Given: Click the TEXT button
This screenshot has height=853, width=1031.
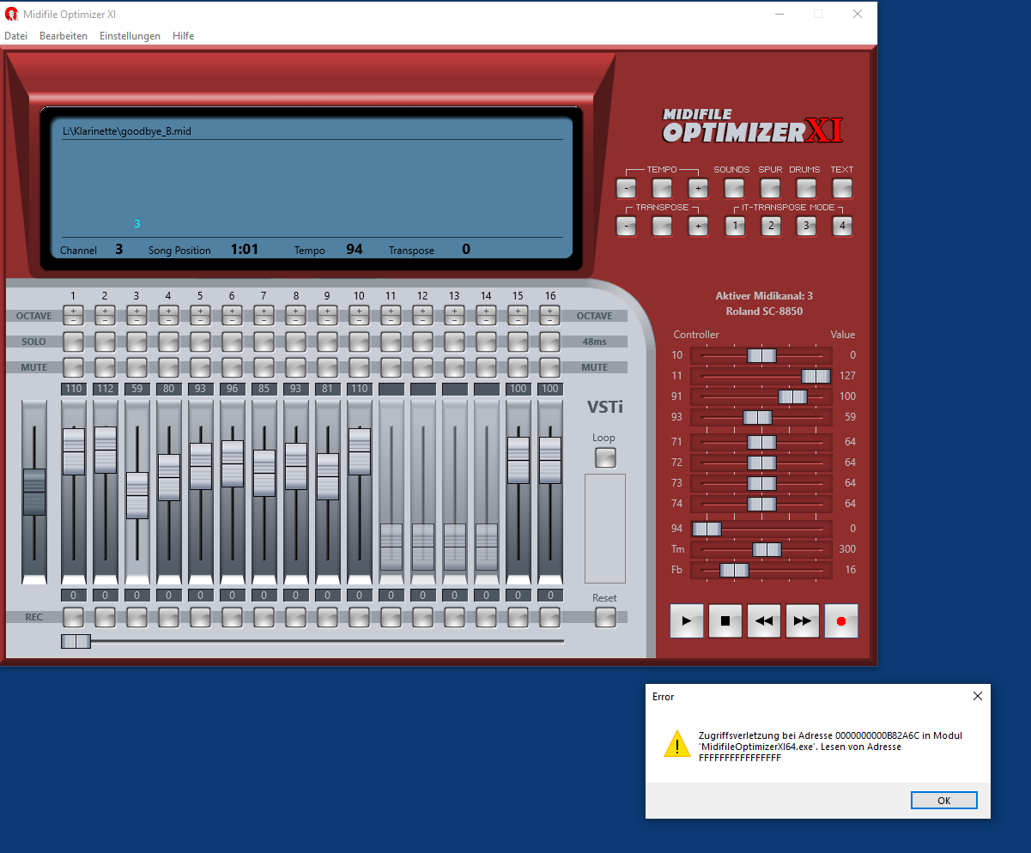Looking at the screenshot, I should point(842,188).
